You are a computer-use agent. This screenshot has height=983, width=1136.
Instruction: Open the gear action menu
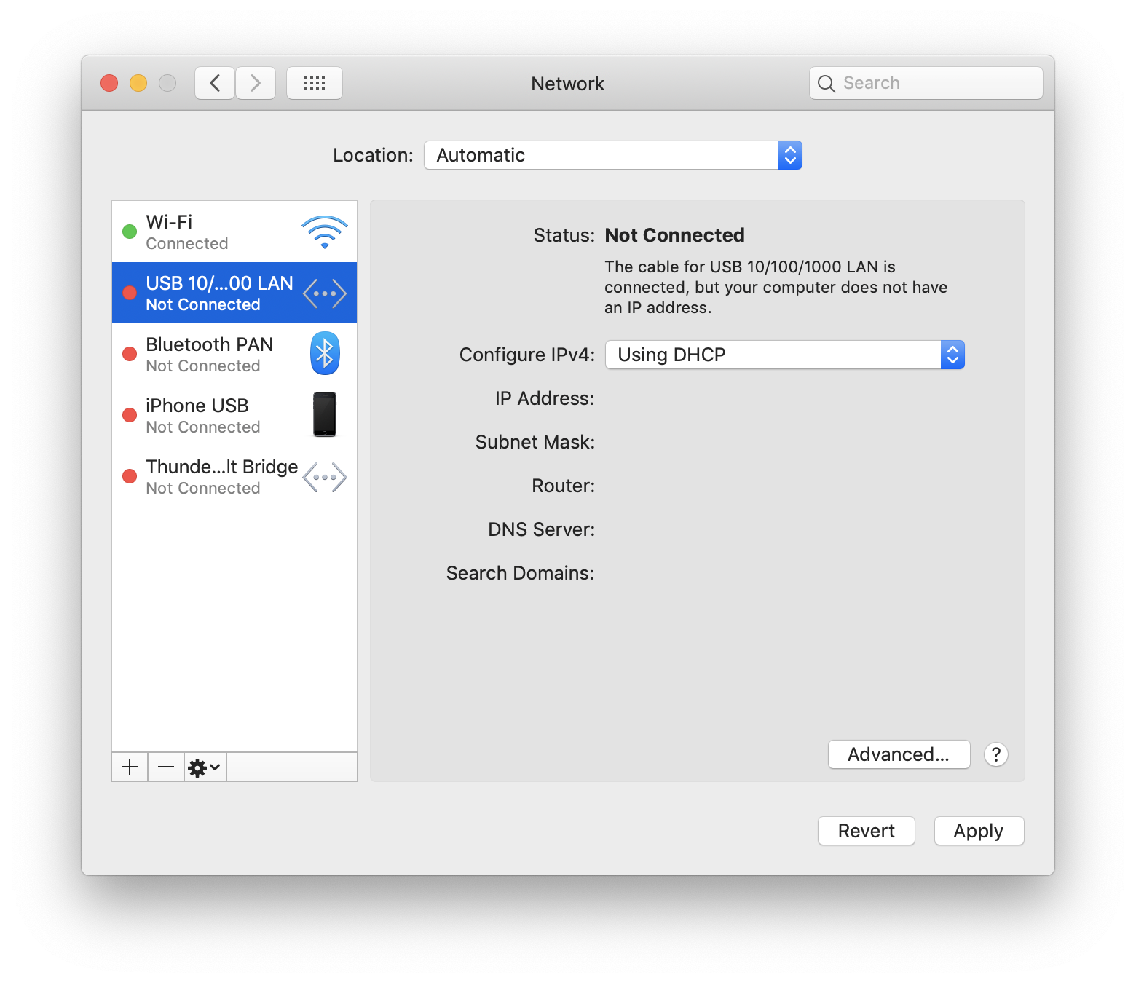click(x=205, y=767)
